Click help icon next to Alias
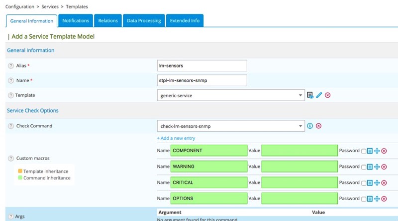The height and width of the screenshot is (221, 398). pyautogui.click(x=11, y=66)
